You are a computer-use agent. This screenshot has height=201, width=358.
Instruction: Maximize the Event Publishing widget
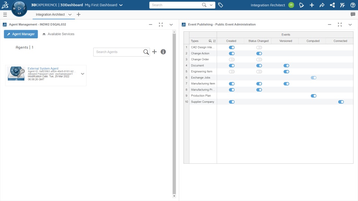point(340,25)
